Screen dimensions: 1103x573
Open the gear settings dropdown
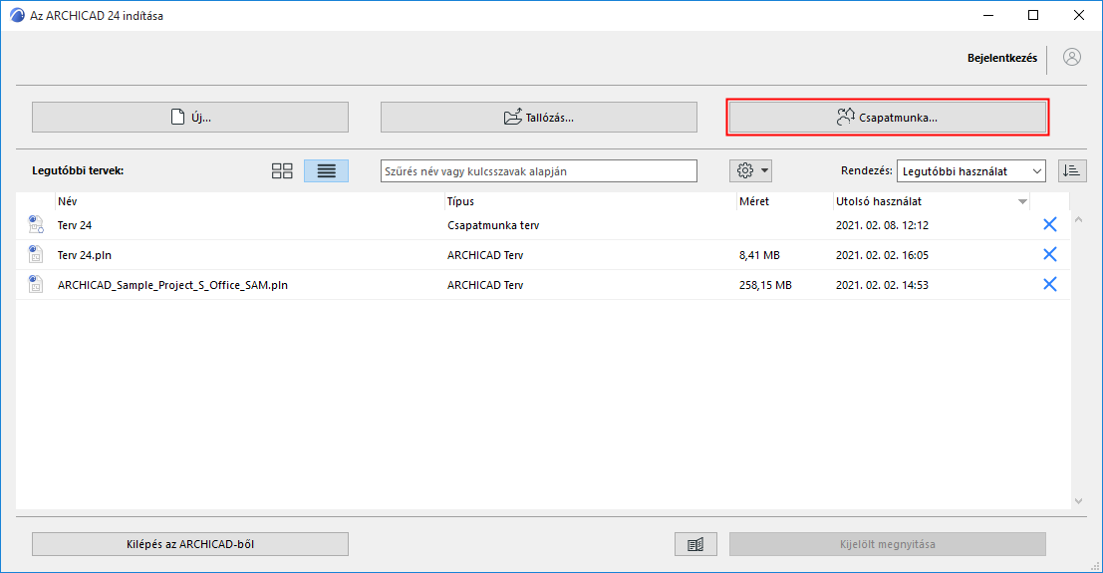[x=750, y=170]
